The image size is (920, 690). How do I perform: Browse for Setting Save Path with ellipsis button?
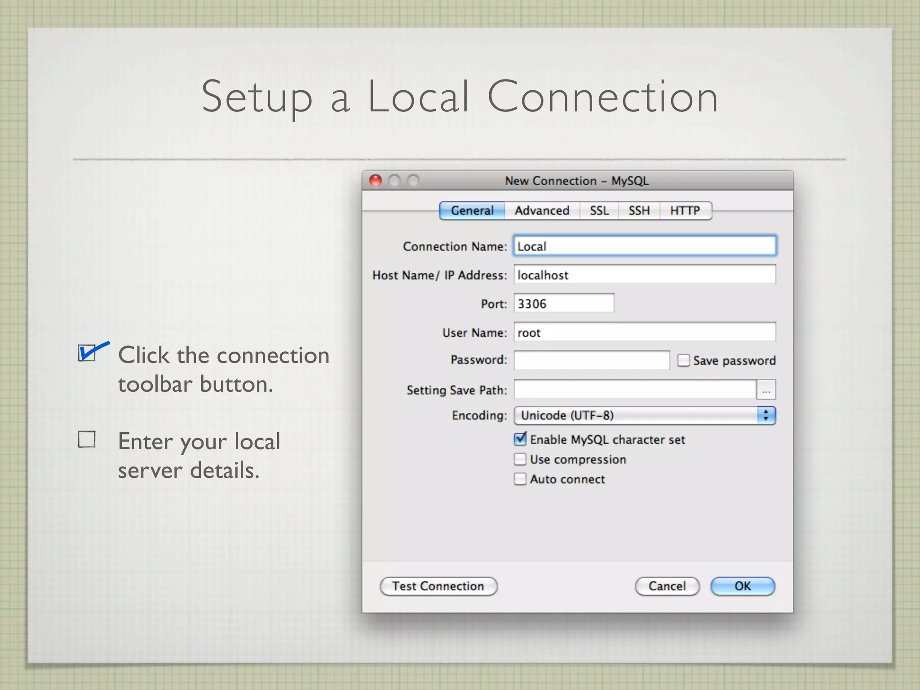(766, 390)
